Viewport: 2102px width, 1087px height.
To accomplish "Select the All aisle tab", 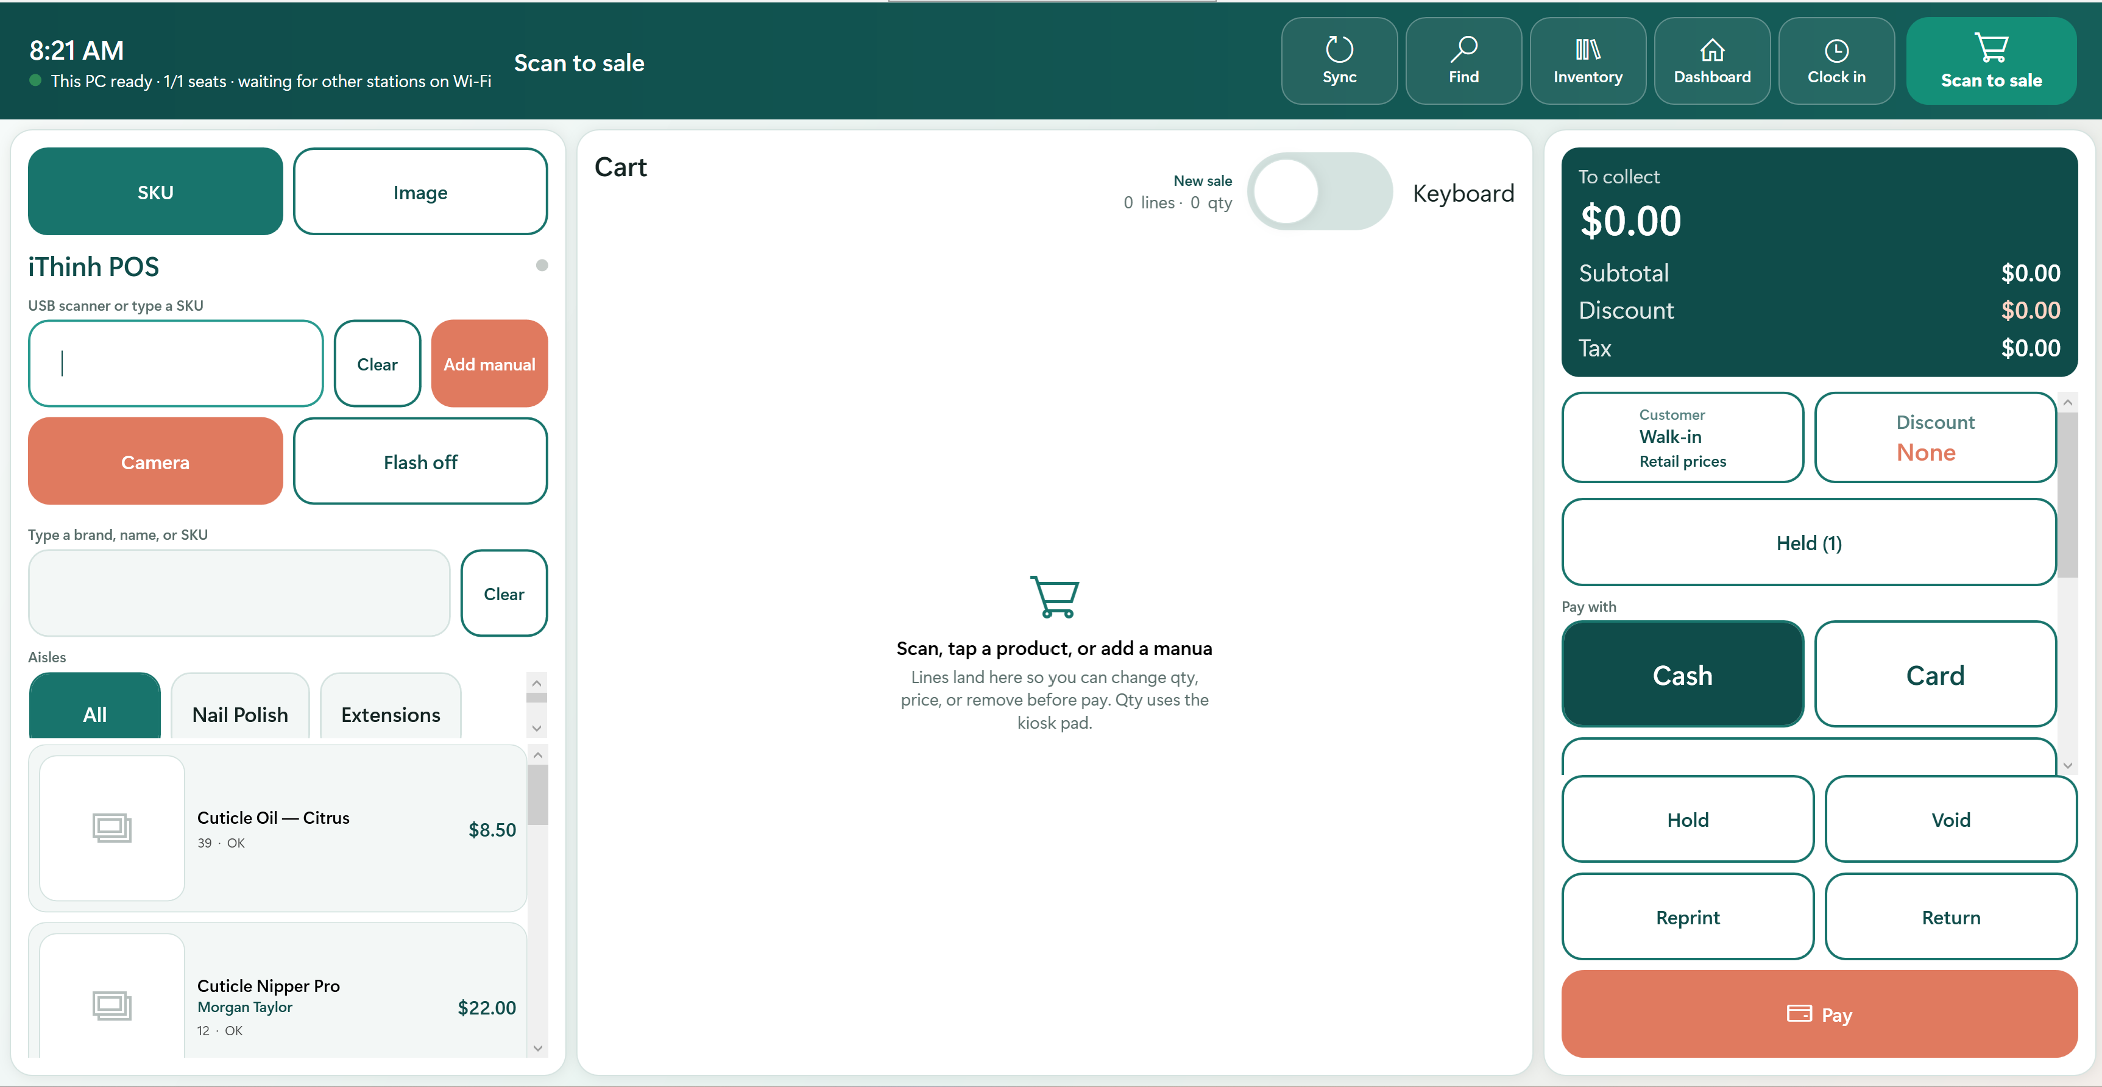I will (x=94, y=707).
